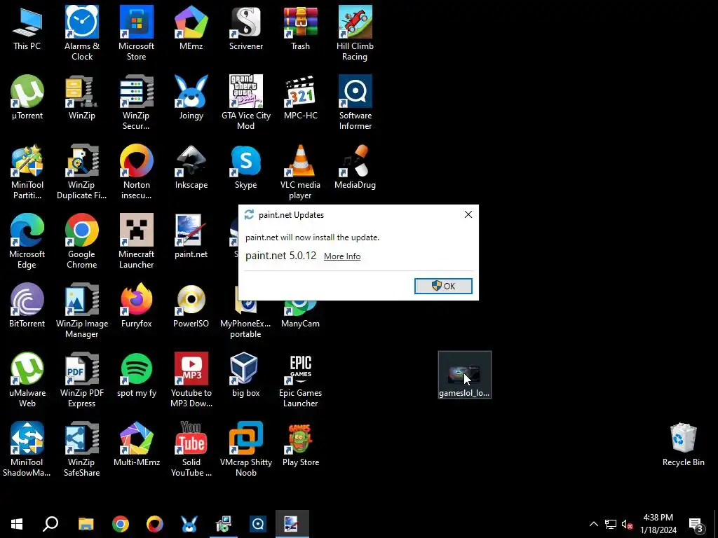Select the Alarms & Clock shortcut
The image size is (718, 538).
[x=82, y=33]
